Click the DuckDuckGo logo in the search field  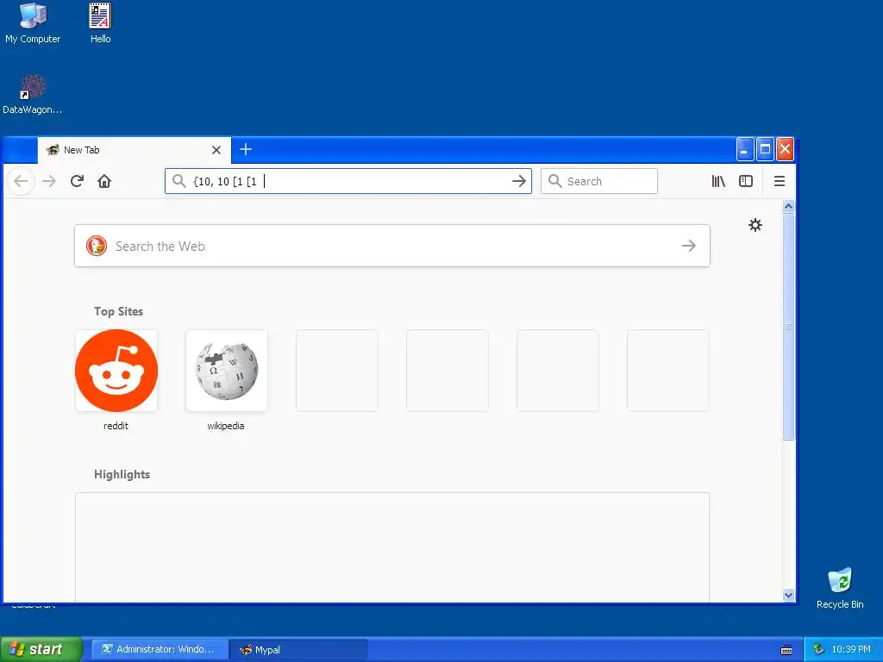click(97, 246)
